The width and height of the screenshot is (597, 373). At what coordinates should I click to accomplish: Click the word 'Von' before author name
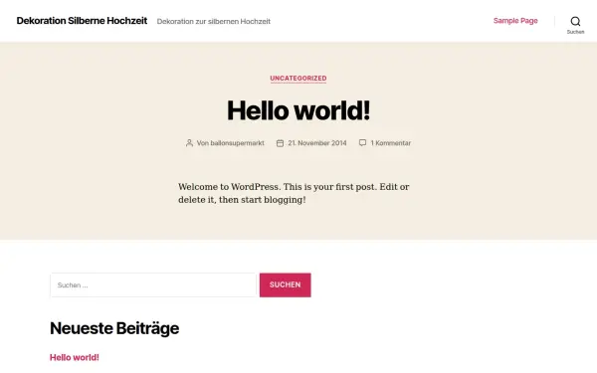(x=203, y=143)
